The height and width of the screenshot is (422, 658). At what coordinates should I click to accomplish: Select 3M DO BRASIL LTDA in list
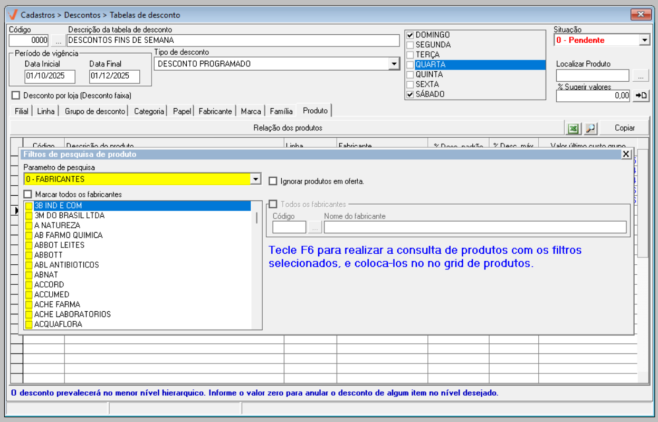(69, 215)
